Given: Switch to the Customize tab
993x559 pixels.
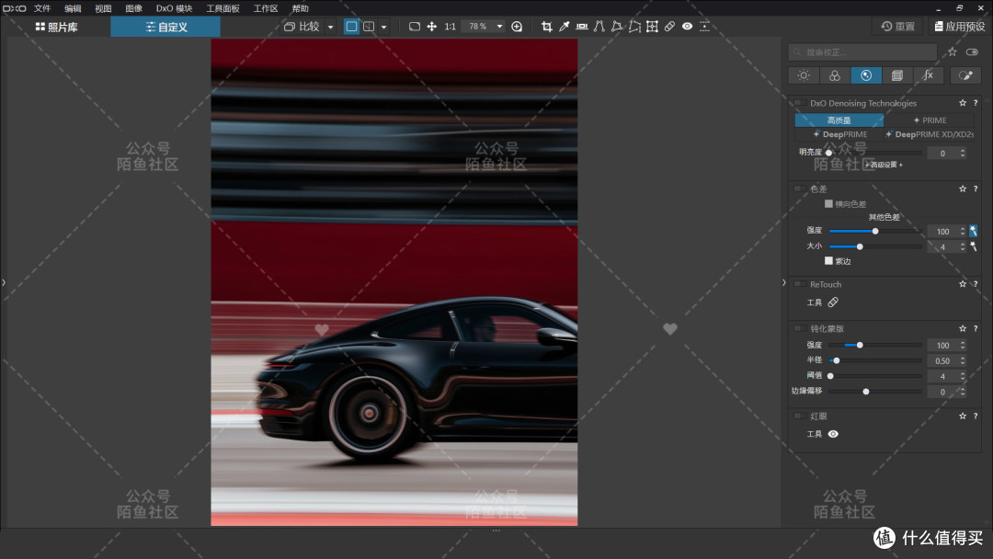Looking at the screenshot, I should tap(165, 27).
